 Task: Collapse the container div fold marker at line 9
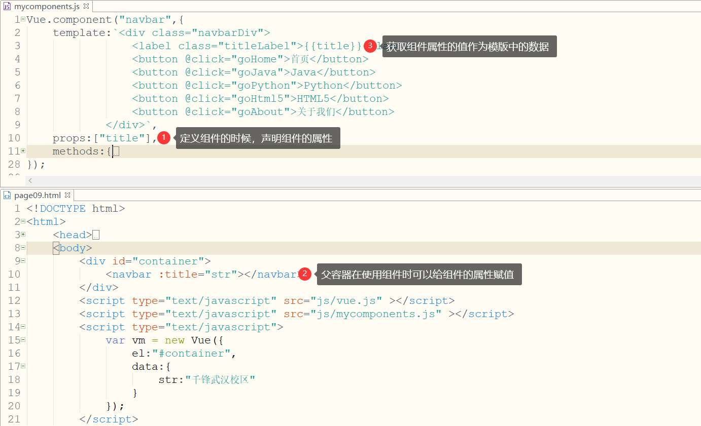click(x=23, y=261)
